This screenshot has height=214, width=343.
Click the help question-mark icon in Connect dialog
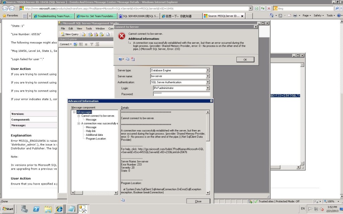[x=120, y=59]
